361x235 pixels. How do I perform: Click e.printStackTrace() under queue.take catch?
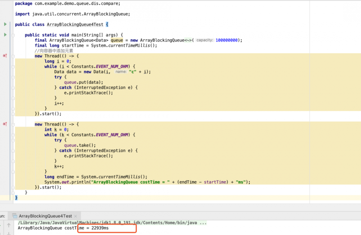[x=88, y=156]
